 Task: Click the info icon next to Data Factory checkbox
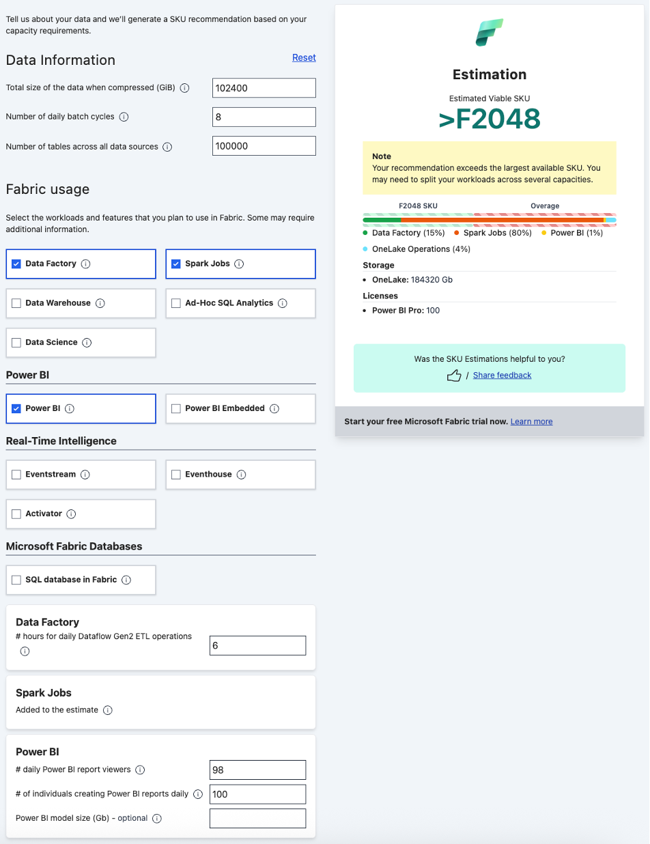pyautogui.click(x=86, y=264)
